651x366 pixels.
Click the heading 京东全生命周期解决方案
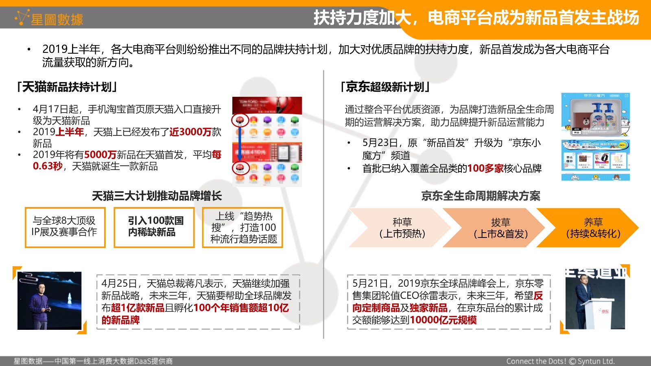[x=481, y=196]
